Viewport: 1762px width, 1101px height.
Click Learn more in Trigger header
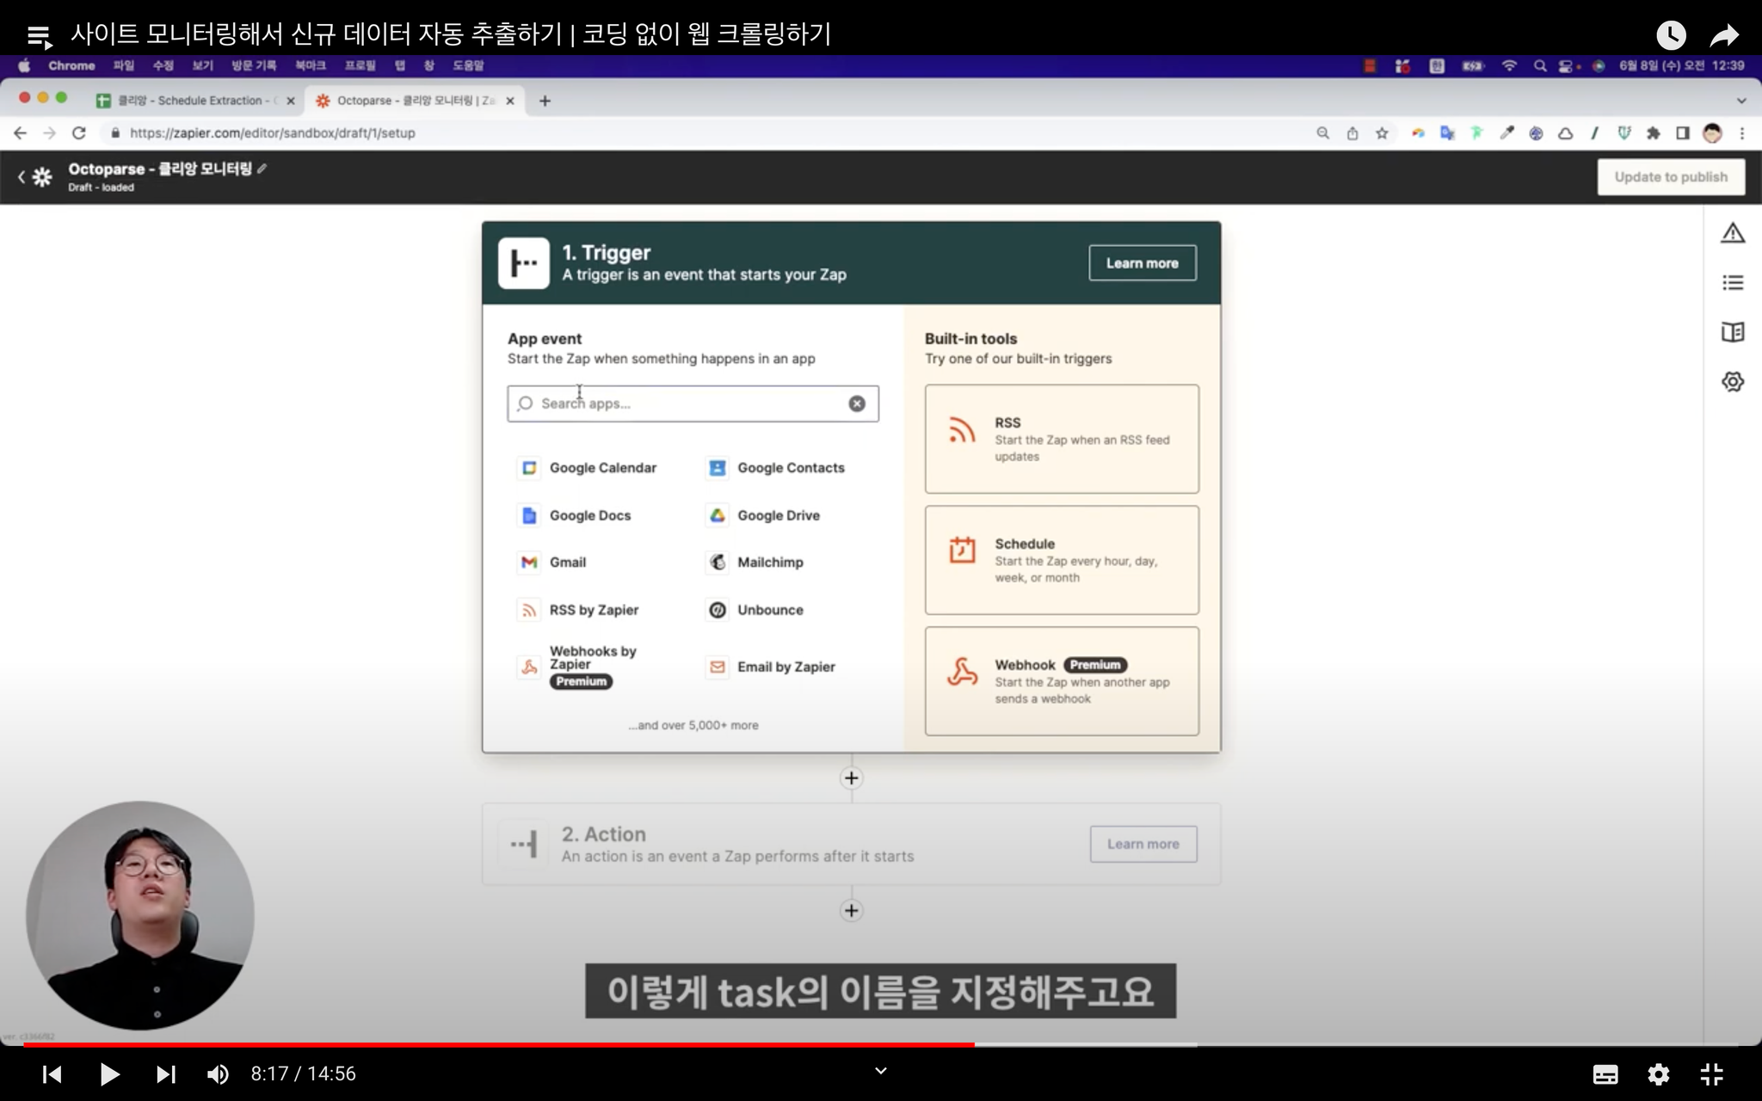tap(1143, 263)
